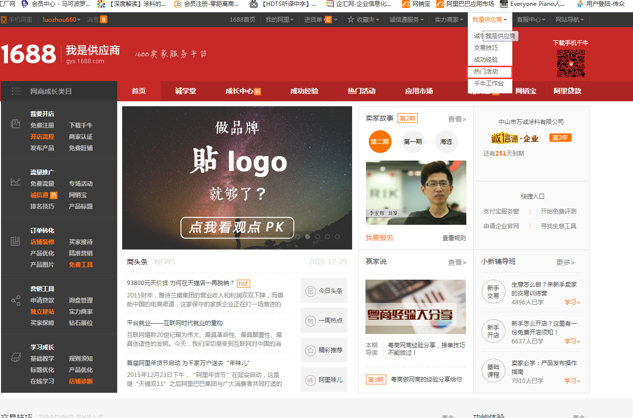Expand the 我的阿里 dropdown
633x418 pixels.
point(280,20)
